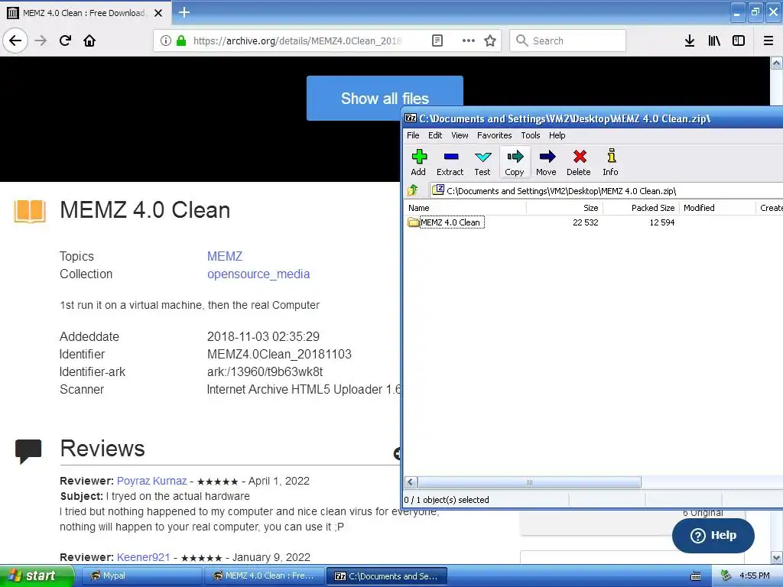The height and width of the screenshot is (587, 783).
Task: Switch to the Mypal taskbar button
Action: click(141, 576)
